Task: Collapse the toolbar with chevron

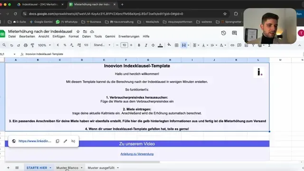Action: (x=300, y=46)
